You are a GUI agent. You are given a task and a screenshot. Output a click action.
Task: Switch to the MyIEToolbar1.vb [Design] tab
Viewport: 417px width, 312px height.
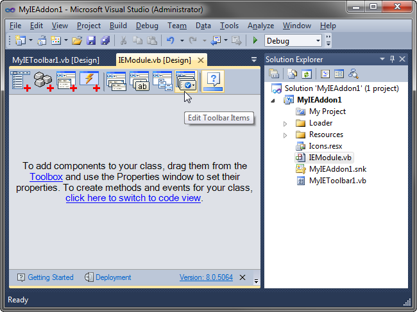click(56, 60)
